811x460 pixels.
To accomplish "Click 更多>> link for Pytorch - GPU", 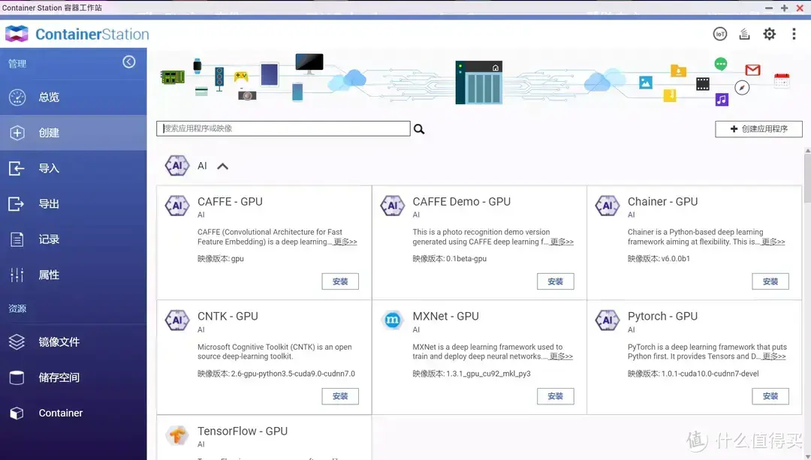I will point(773,356).
